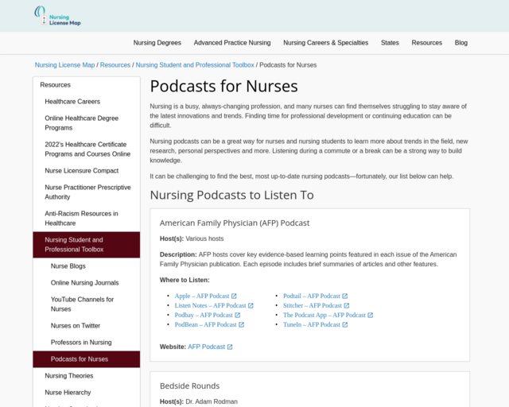
Task: Click external-link icon beside The Podcast App link
Action: point(370,315)
